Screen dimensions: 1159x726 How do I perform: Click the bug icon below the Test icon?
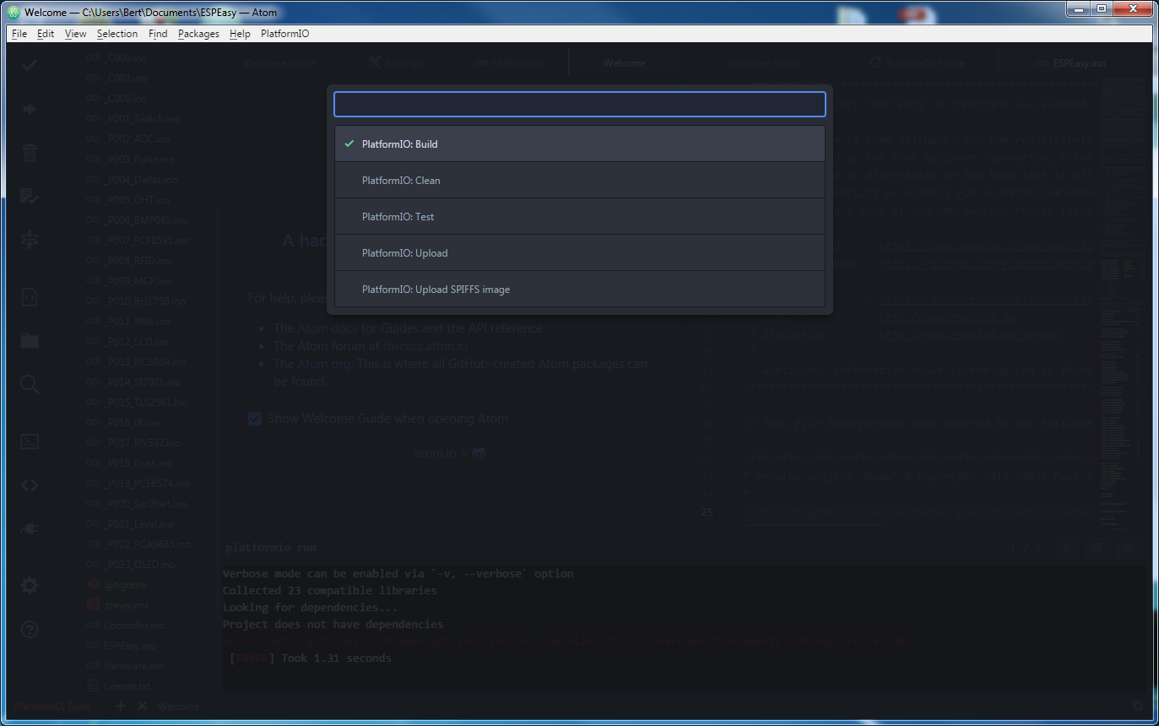coord(30,240)
